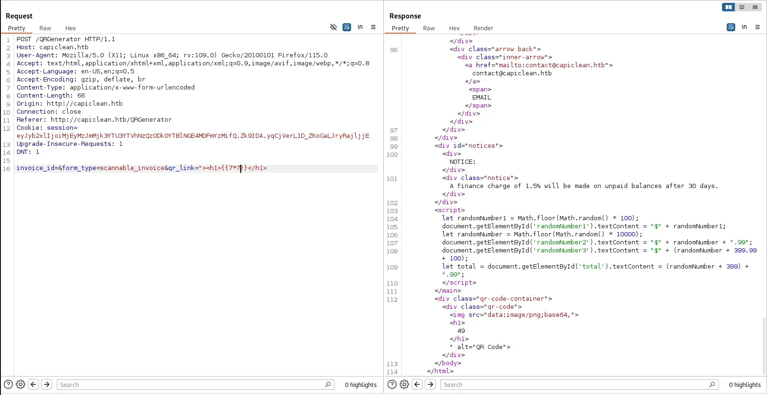Screen dimensions: 767x395
Task: Click the session cookie value
Action: [x=193, y=136]
